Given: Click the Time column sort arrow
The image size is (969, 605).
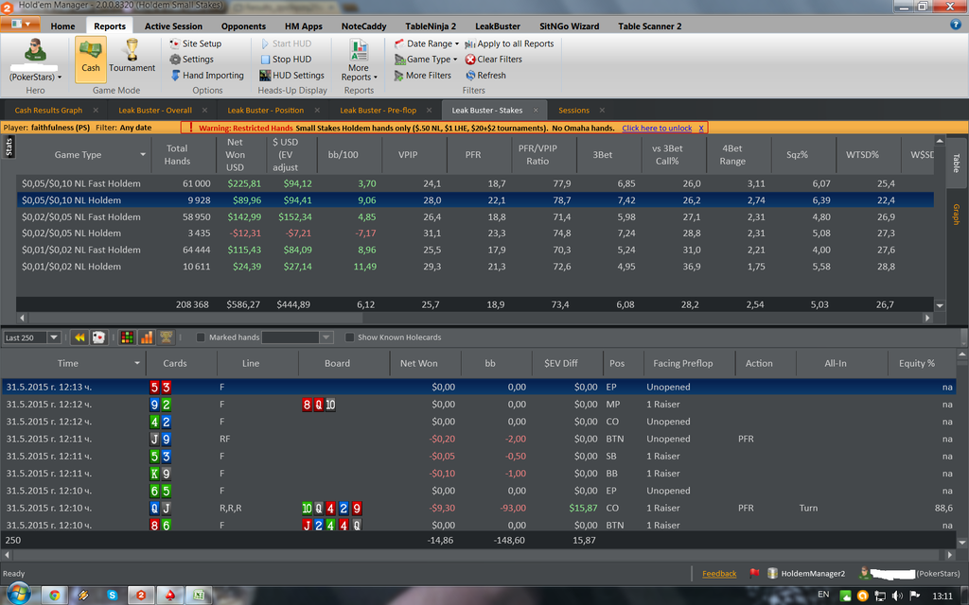Looking at the screenshot, I should (137, 363).
